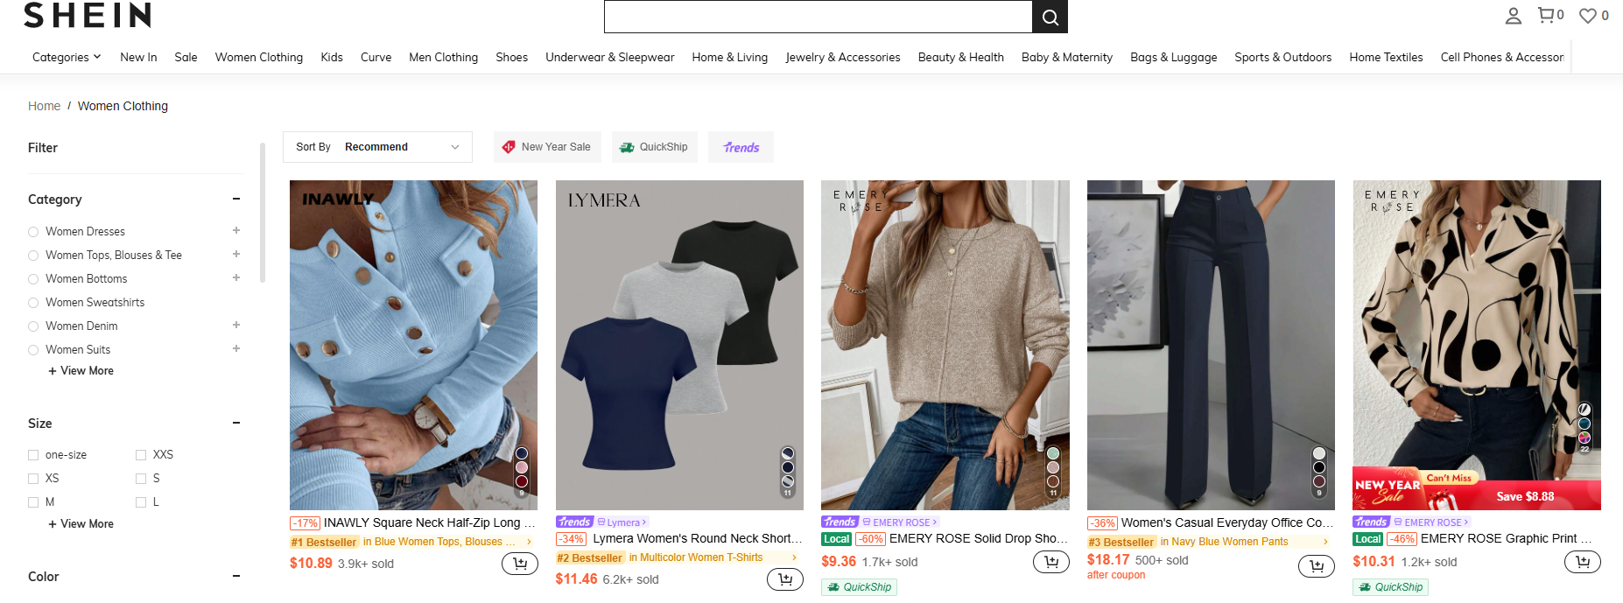Open the Shoes menu
The image size is (1623, 603).
pos(511,57)
